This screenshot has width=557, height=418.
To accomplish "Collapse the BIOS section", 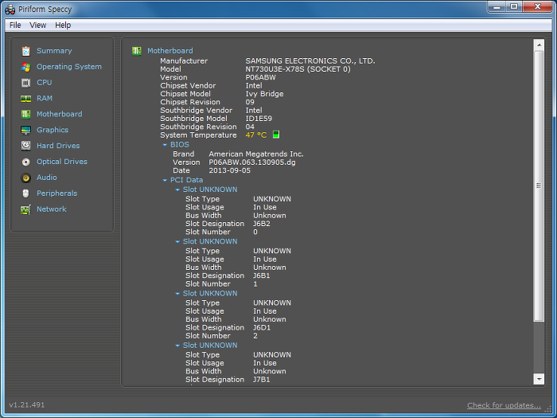I will 165,145.
